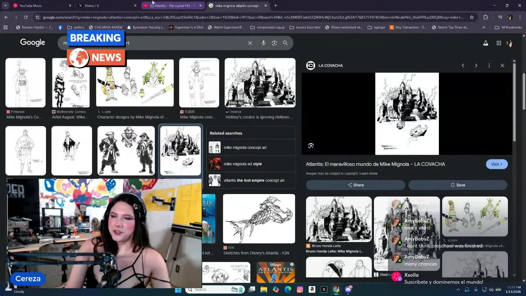526x296 pixels.
Task: Open the laptops bookmarks folder
Action: [x=376, y=28]
